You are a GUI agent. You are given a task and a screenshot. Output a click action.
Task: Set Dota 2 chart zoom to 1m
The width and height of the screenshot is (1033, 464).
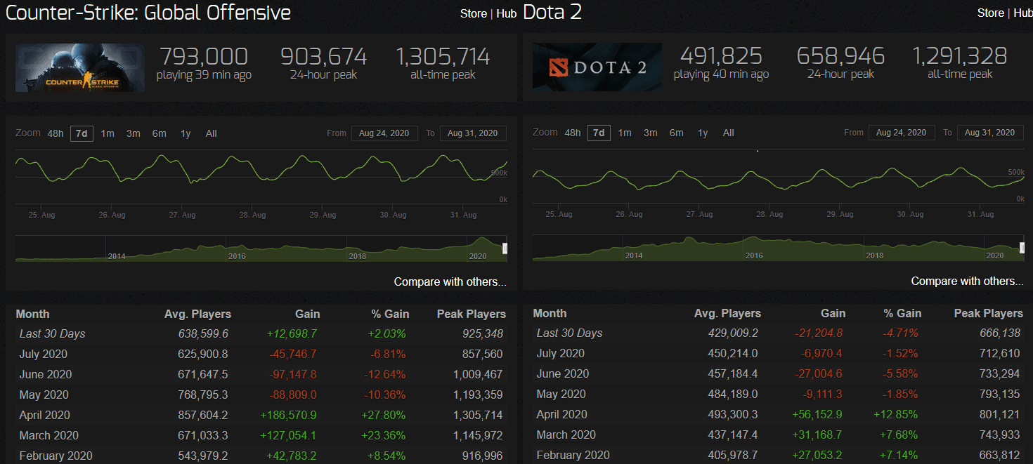[625, 133]
